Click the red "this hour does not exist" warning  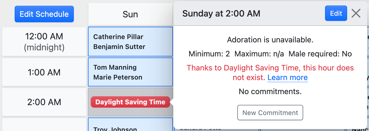(x=270, y=68)
